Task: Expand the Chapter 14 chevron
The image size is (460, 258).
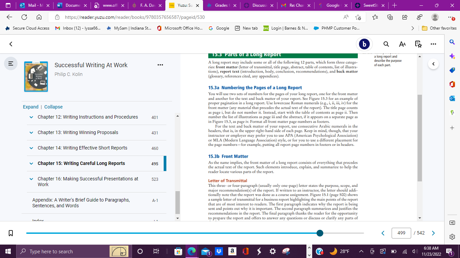Action: tap(31, 148)
